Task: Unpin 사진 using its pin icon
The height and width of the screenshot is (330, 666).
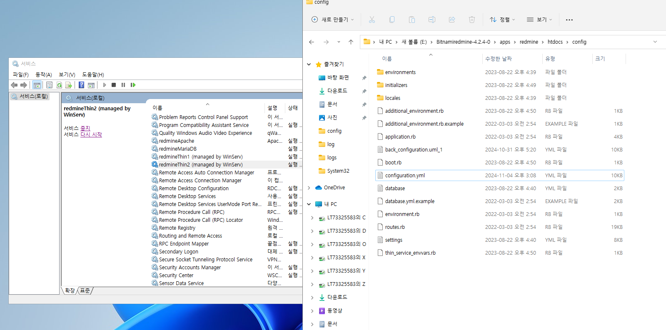Action: coord(364,118)
